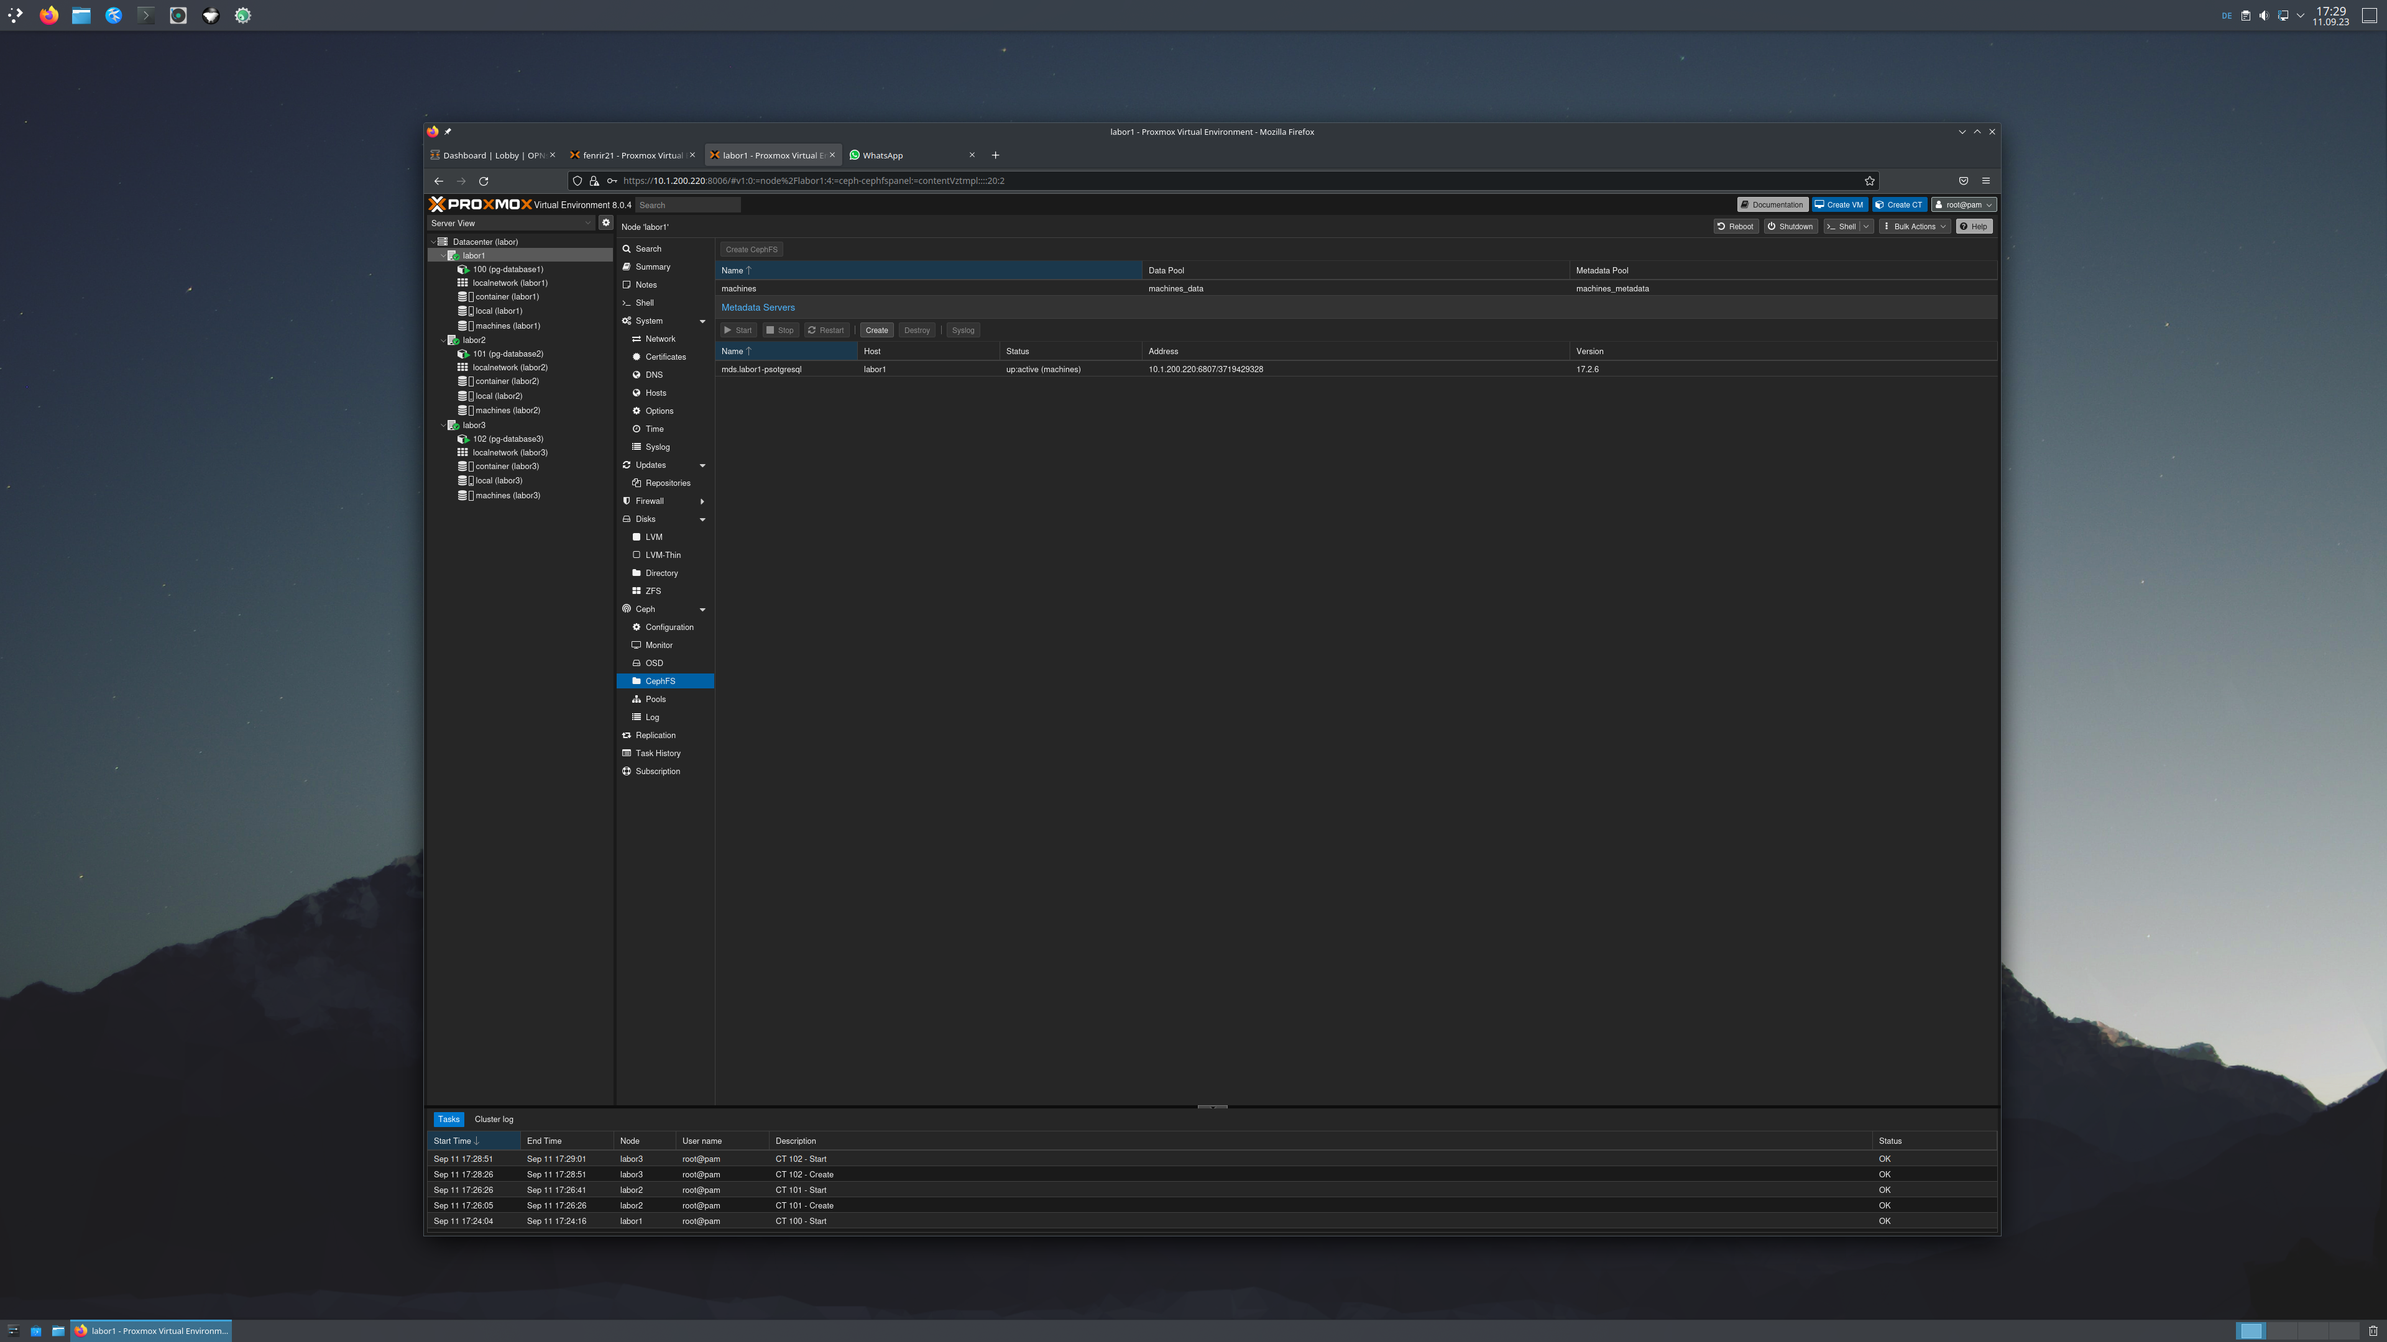Bookmark this page with star icon
Screen dimensions: 2387x1342
click(1869, 181)
